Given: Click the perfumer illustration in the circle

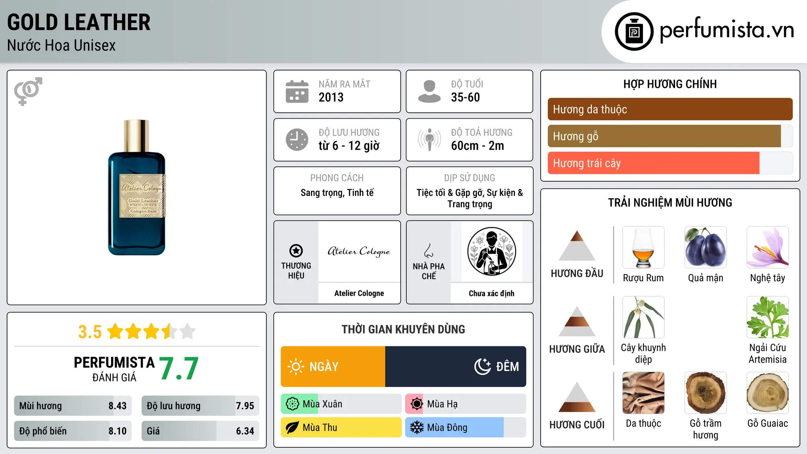Looking at the screenshot, I should point(491,251).
